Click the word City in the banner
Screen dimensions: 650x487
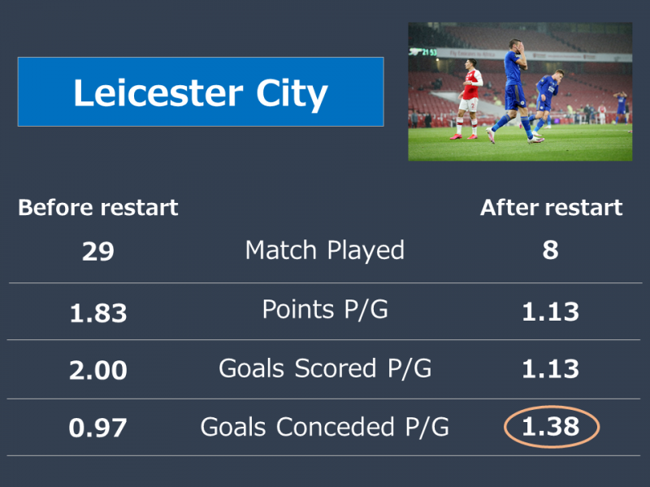[x=292, y=94]
